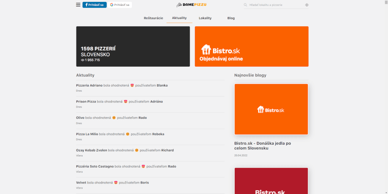The height and width of the screenshot is (194, 388).
Task: Click the DamePizzu logo
Action: [x=191, y=5]
